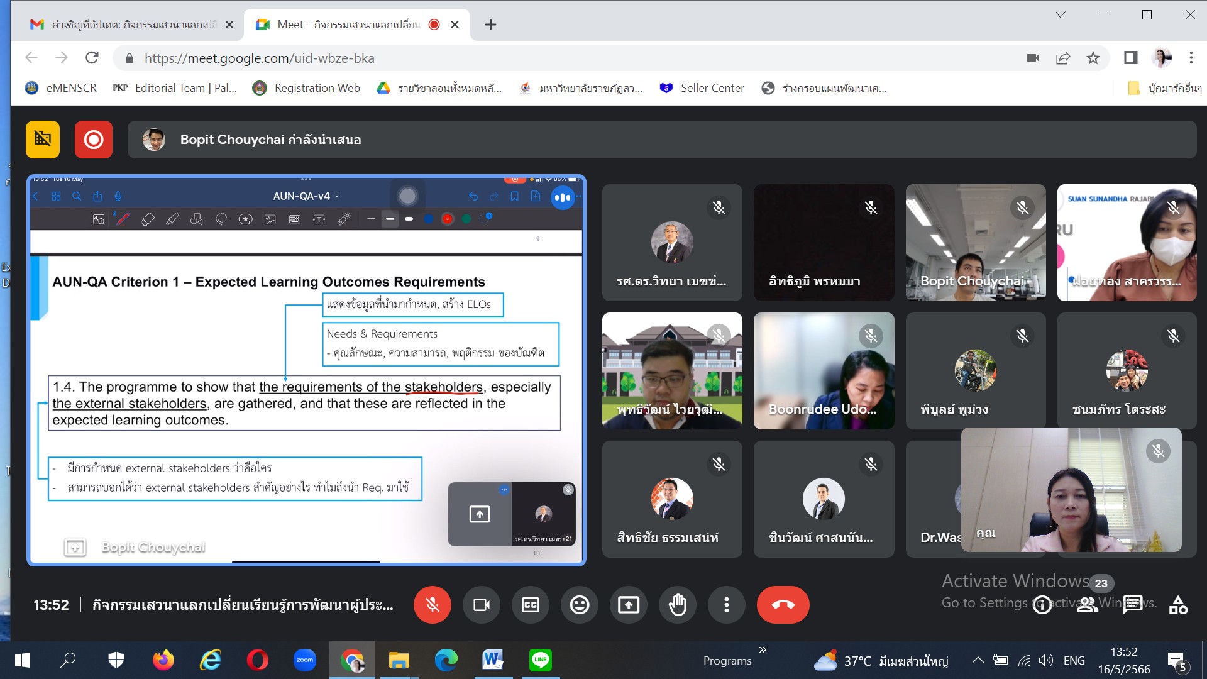Click the meet.google.com address bar

point(440,58)
